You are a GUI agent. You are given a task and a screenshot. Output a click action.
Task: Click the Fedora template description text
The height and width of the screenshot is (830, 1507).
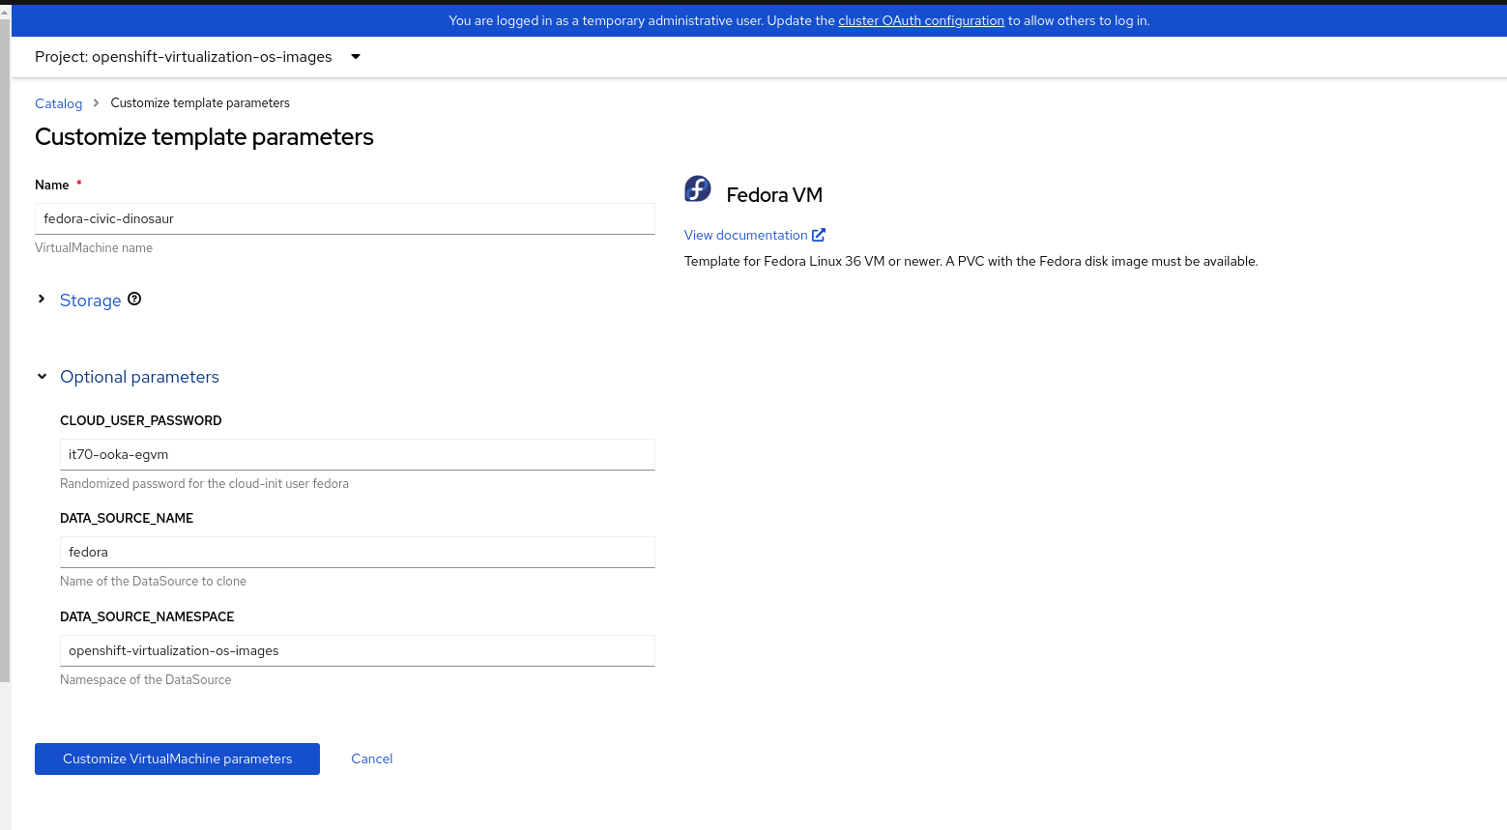971,261
